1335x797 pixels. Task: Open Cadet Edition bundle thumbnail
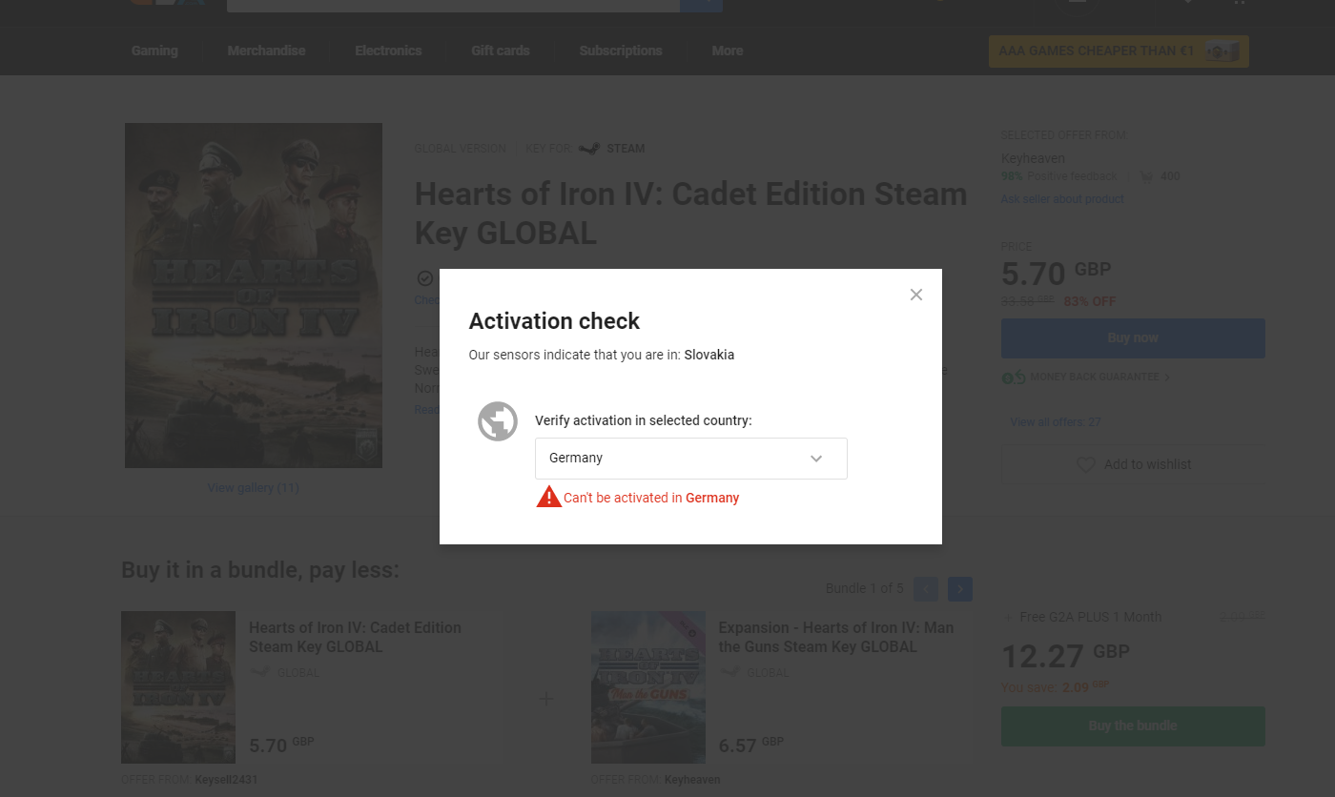coord(178,687)
